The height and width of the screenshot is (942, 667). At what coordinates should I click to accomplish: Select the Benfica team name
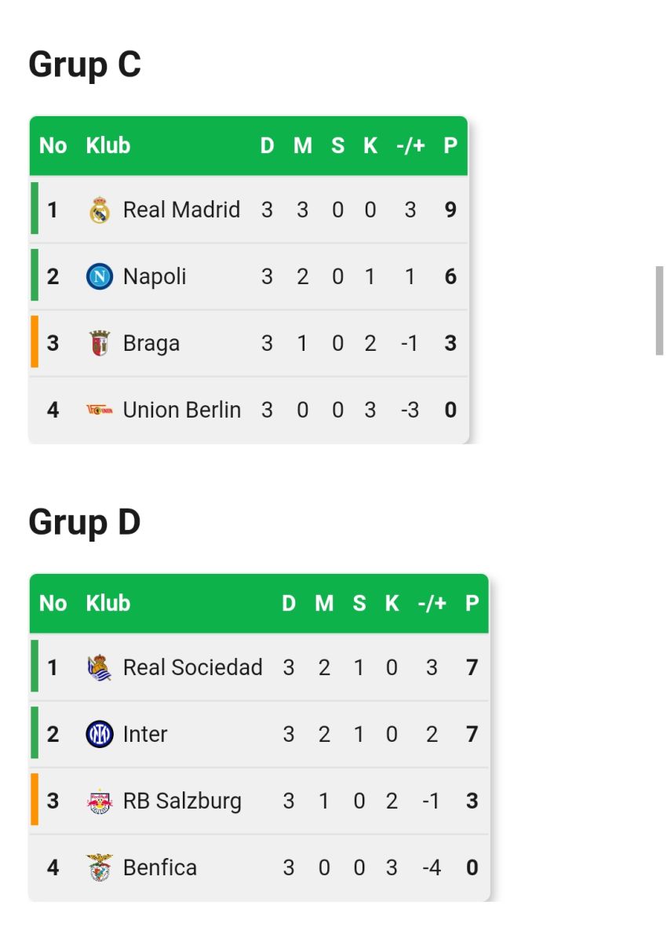click(x=160, y=867)
